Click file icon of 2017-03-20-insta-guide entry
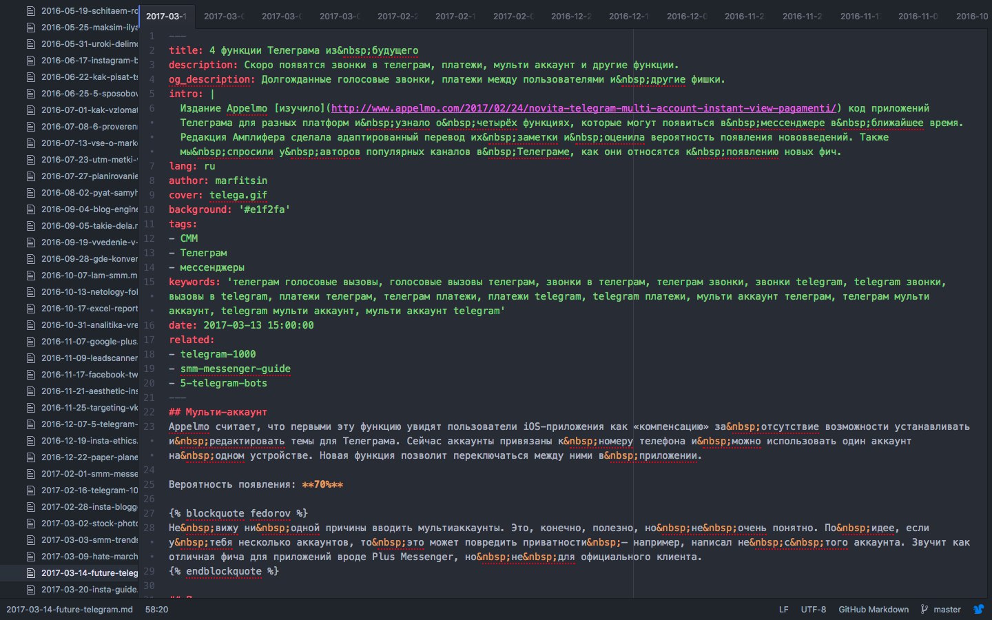 coord(30,589)
